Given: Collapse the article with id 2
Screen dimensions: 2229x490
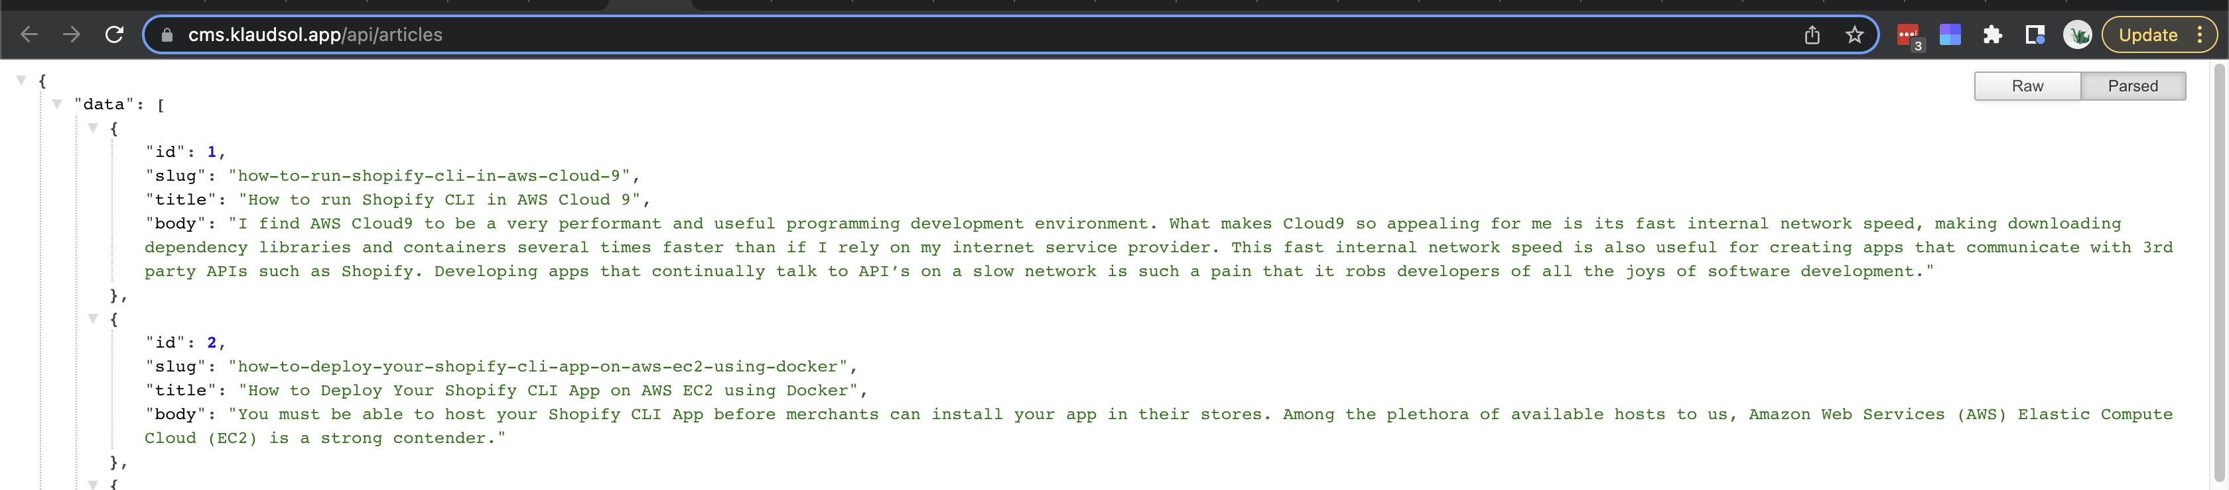Looking at the screenshot, I should point(93,319).
